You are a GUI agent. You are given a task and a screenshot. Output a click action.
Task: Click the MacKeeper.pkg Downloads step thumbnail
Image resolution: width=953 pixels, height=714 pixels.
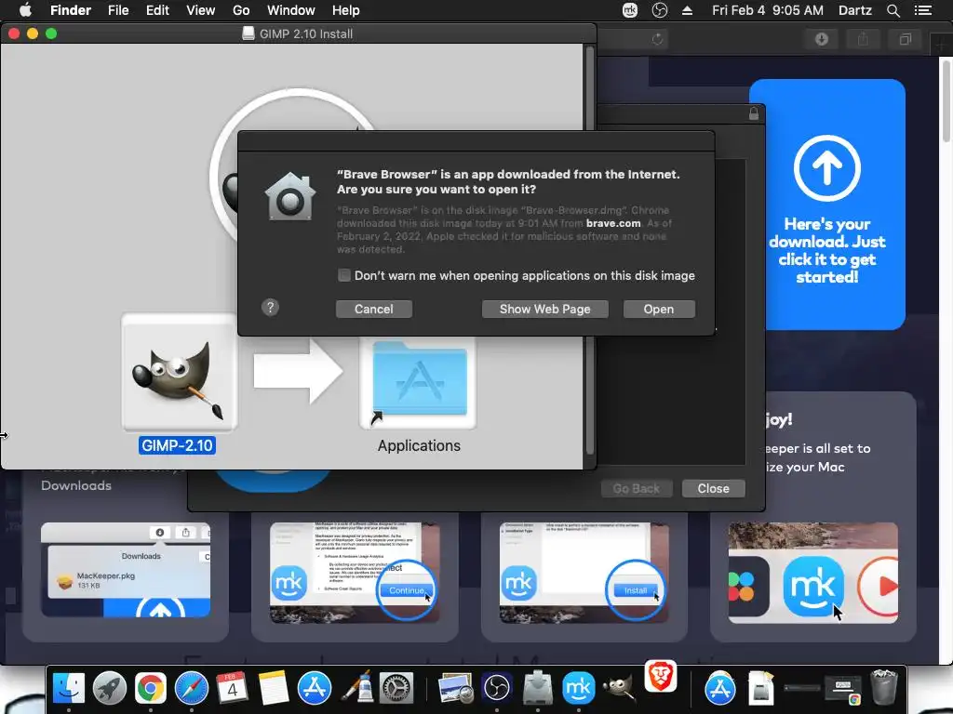tap(126, 570)
